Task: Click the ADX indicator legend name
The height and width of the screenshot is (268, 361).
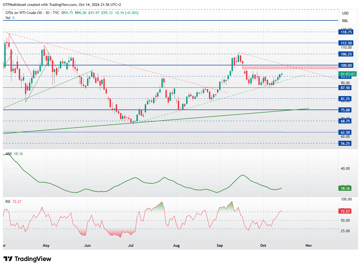Action: pyautogui.click(x=9, y=154)
